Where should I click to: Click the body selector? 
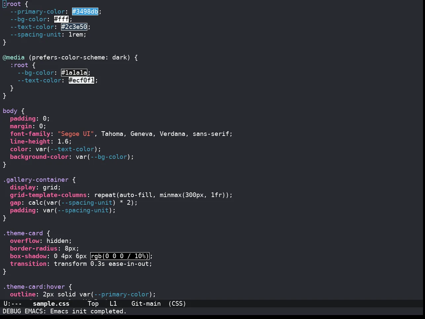point(10,111)
